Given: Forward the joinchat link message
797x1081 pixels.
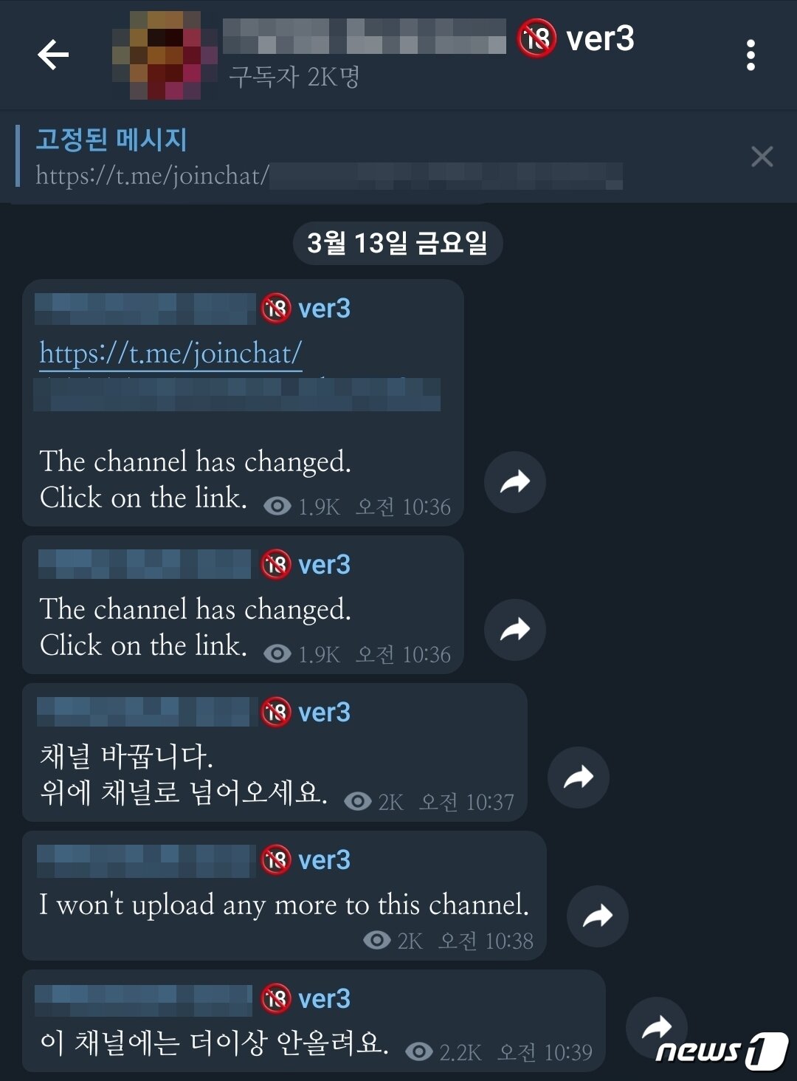Looking at the screenshot, I should tap(515, 481).
